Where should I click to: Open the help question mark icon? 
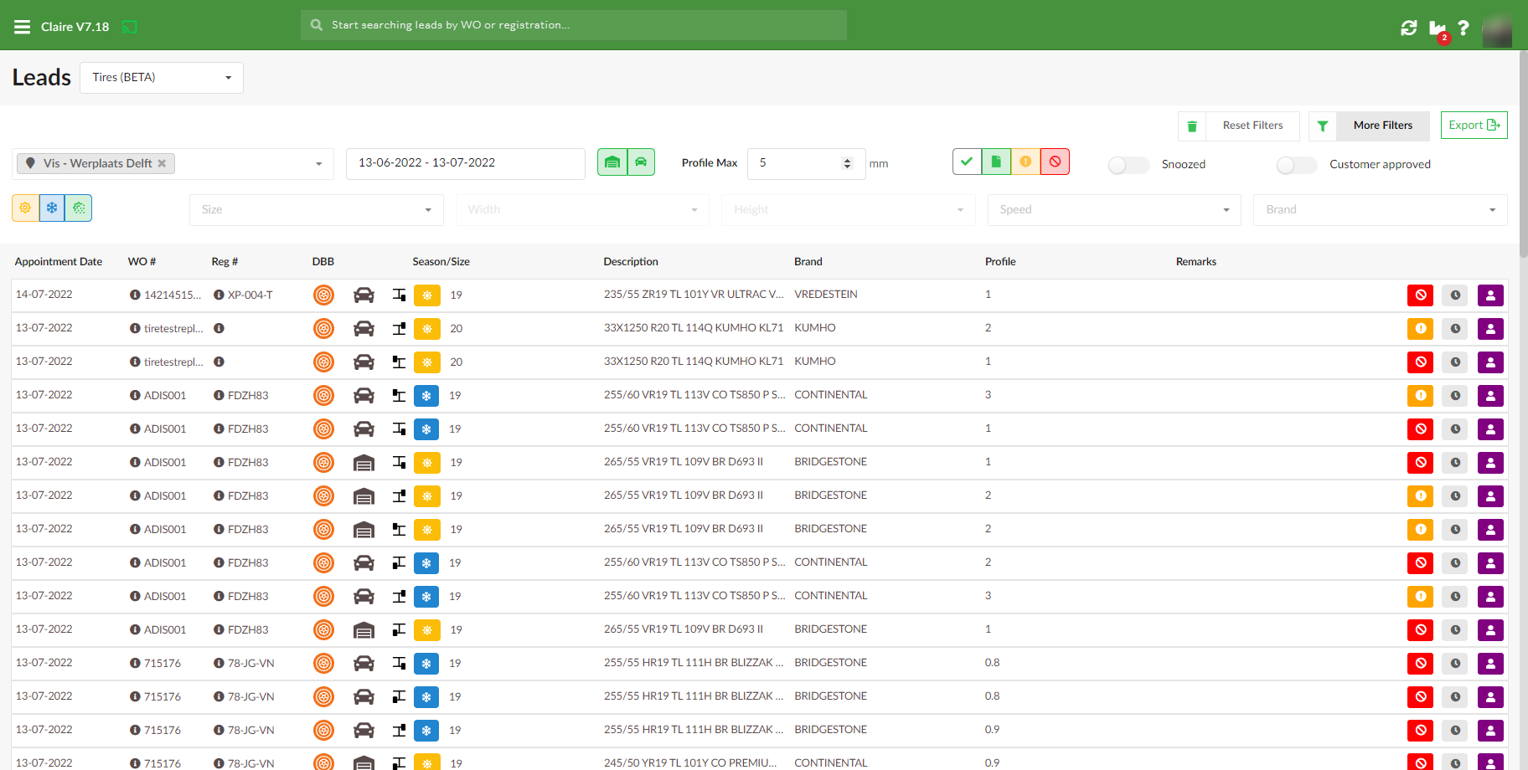pyautogui.click(x=1463, y=28)
